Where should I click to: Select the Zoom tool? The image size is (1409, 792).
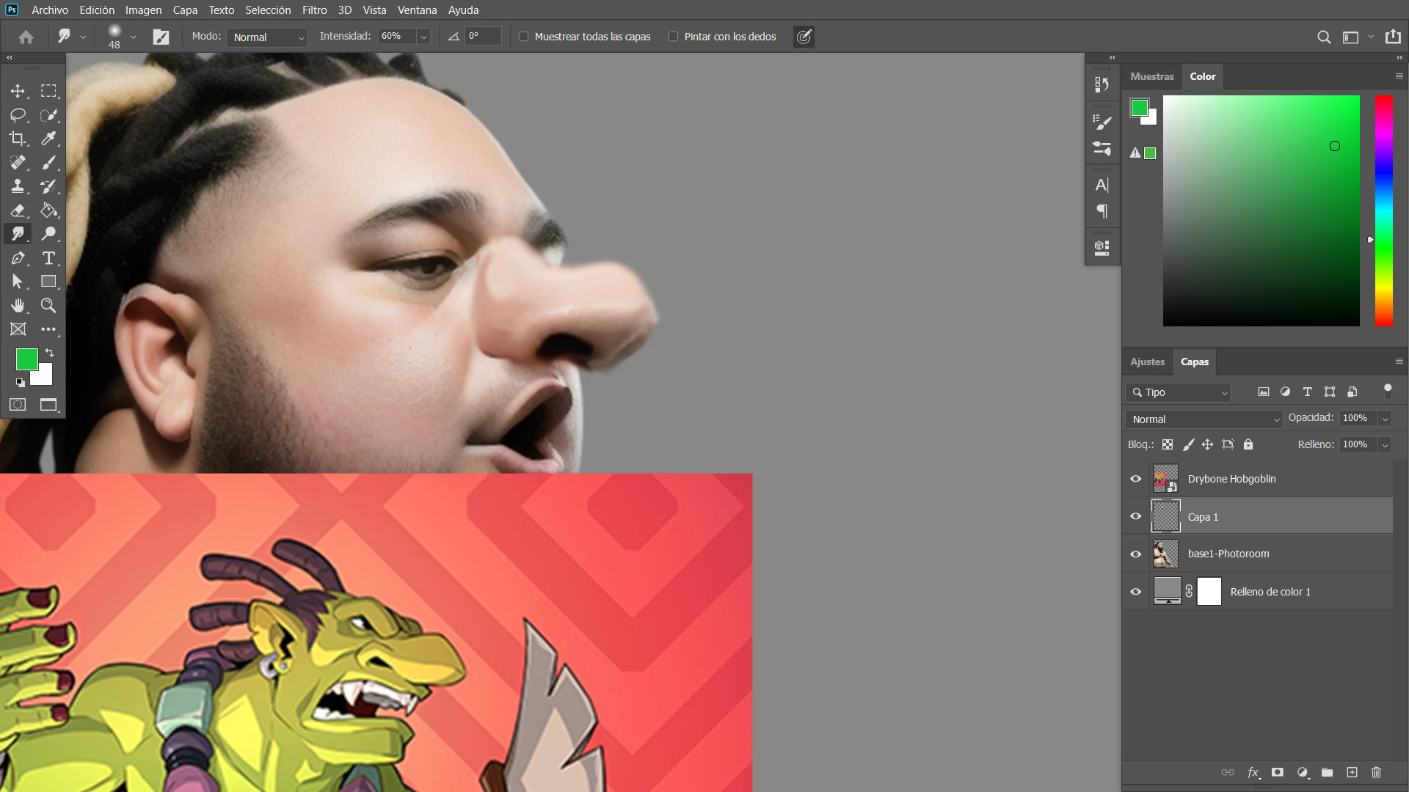(x=48, y=305)
